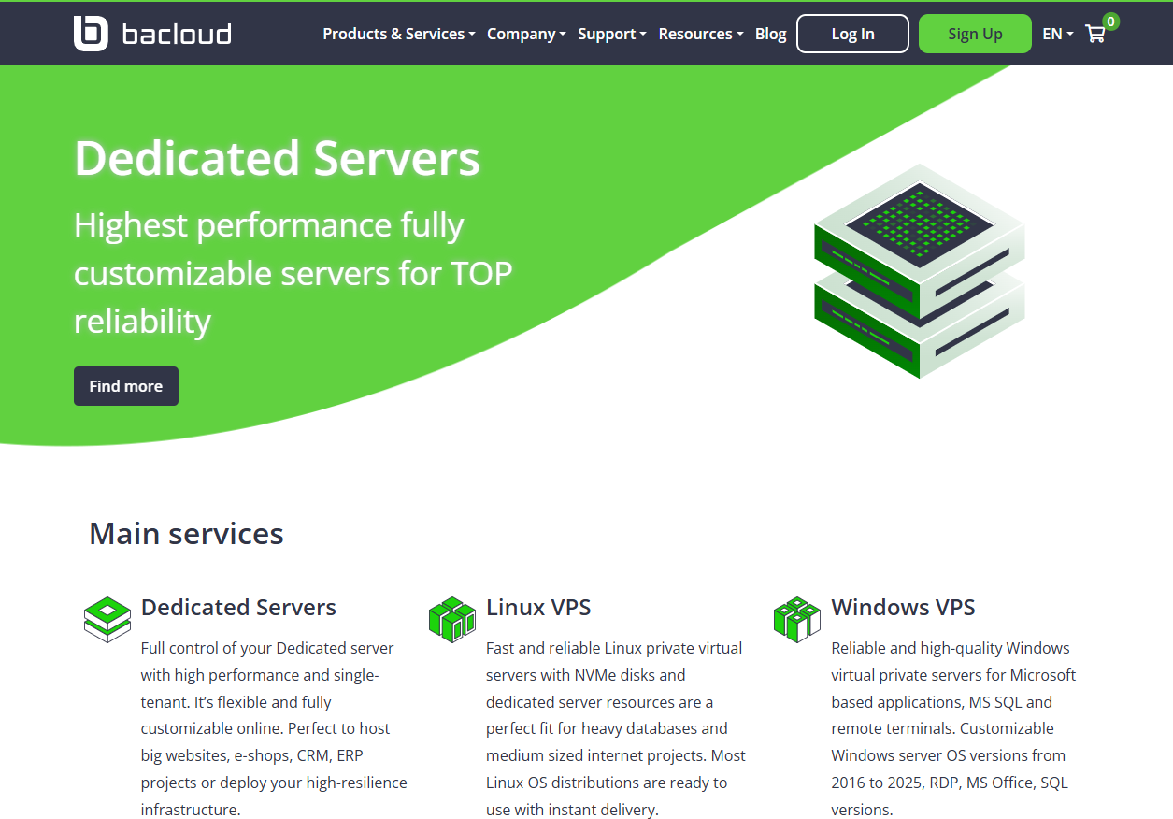Expand the Resources dropdown menu
1173x819 pixels.
(x=701, y=34)
